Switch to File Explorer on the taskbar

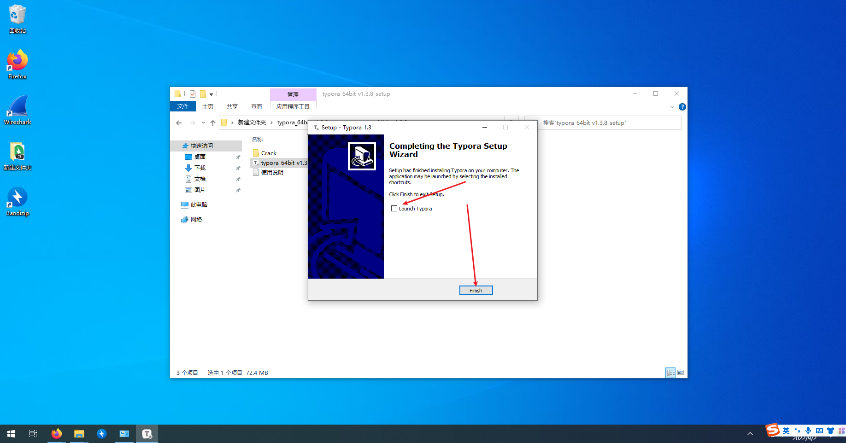[x=79, y=434]
